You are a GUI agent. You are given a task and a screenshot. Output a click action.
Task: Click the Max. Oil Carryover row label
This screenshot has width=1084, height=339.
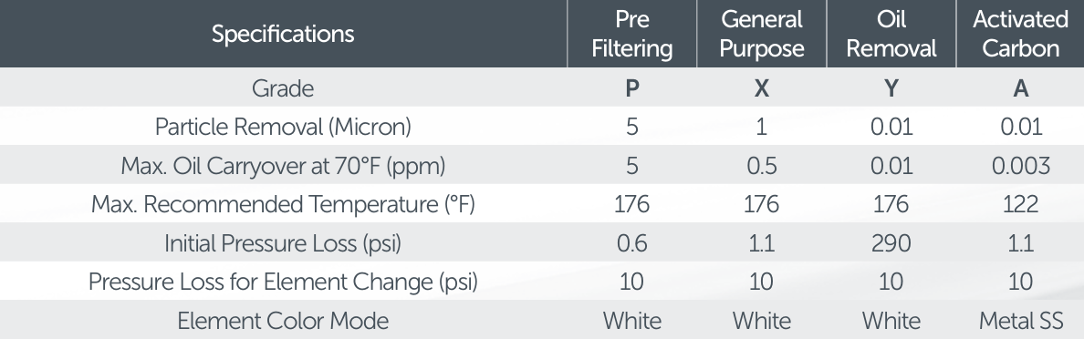point(283,166)
